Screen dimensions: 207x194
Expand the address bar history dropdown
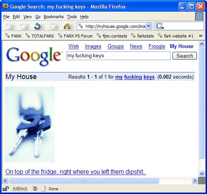pyautogui.click(x=149, y=26)
